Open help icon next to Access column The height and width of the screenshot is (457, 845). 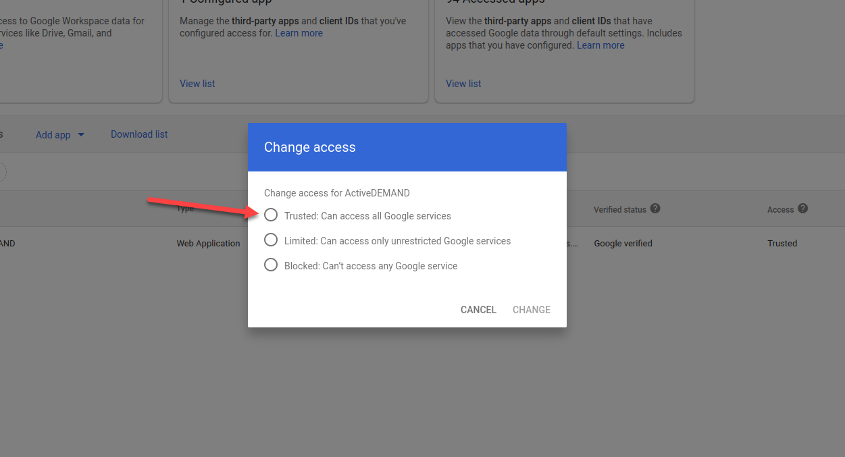point(802,209)
